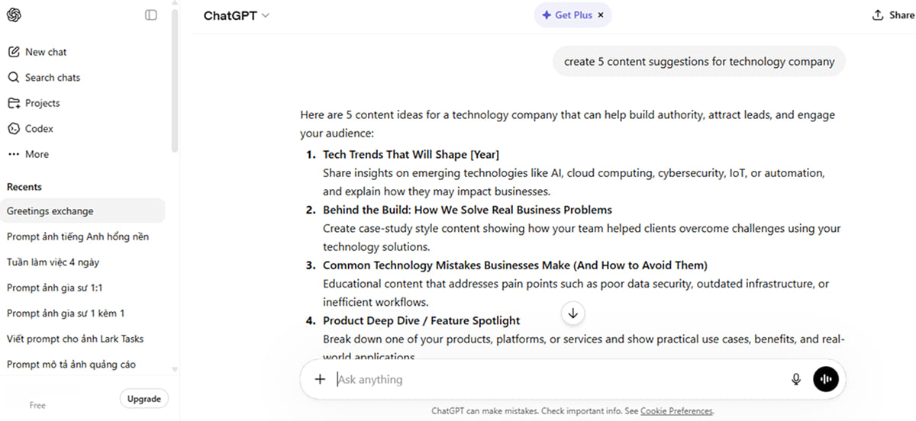Dismiss the Get Plus banner
This screenshot has height=421, width=916.
click(601, 14)
